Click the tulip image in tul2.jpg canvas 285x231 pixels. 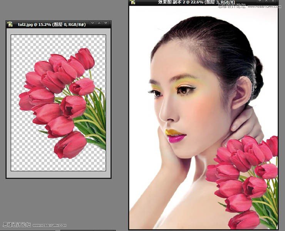point(58,103)
